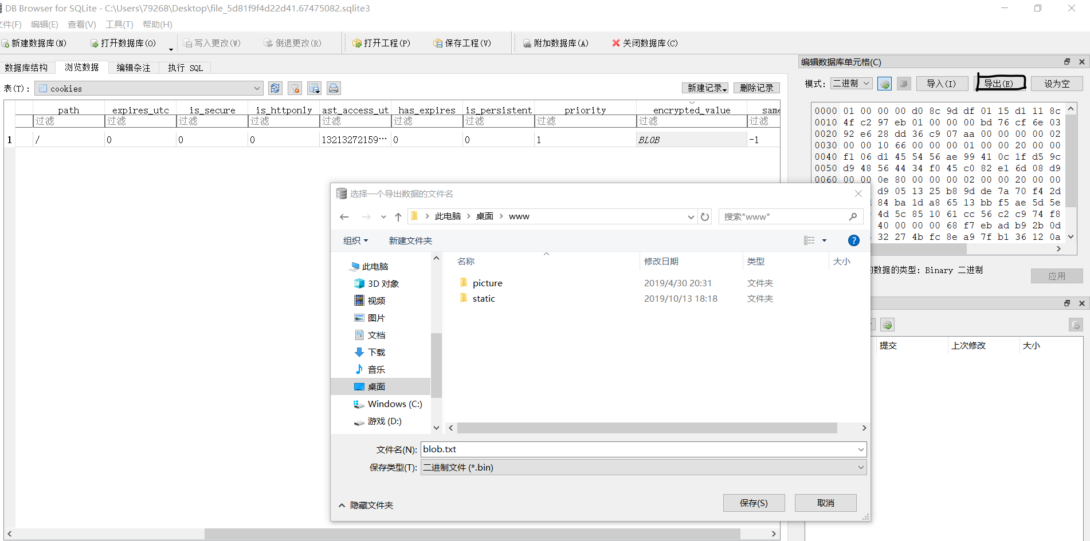Select the picture folder
The image size is (1090, 541).
click(x=487, y=283)
